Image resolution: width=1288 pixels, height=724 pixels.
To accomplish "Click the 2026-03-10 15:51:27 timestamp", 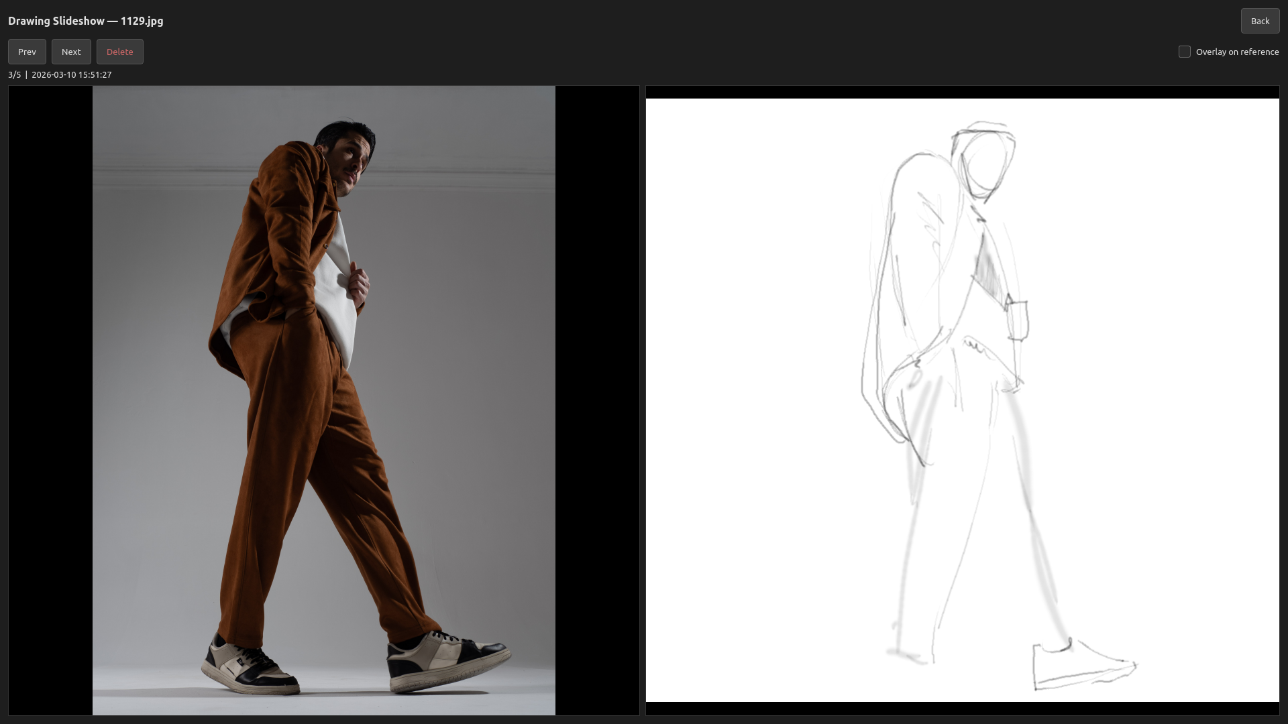I will click(x=72, y=74).
